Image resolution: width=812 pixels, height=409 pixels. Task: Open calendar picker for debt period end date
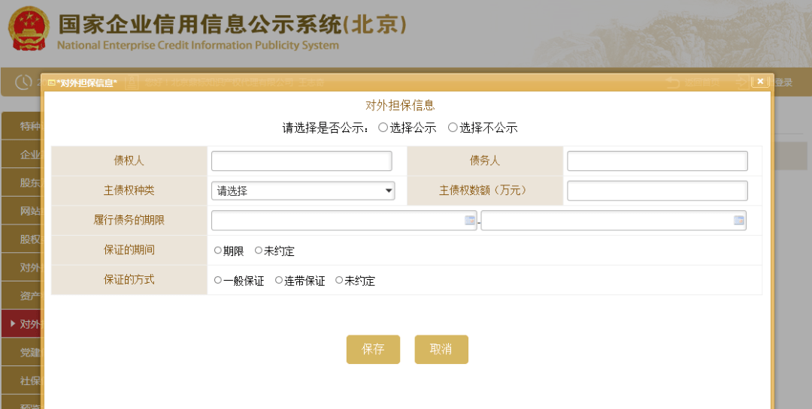[738, 221]
